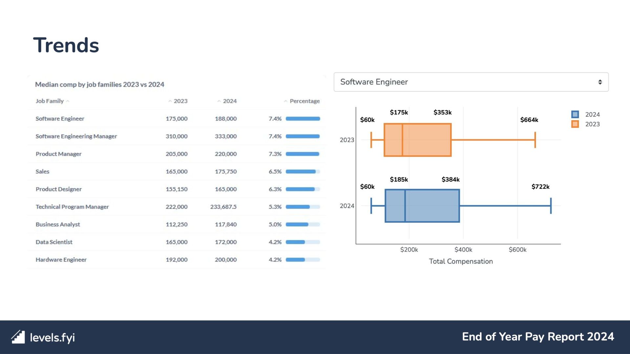Click the sort arrow next to 2024 column
Screen dimensions: 630x354
(x=219, y=101)
